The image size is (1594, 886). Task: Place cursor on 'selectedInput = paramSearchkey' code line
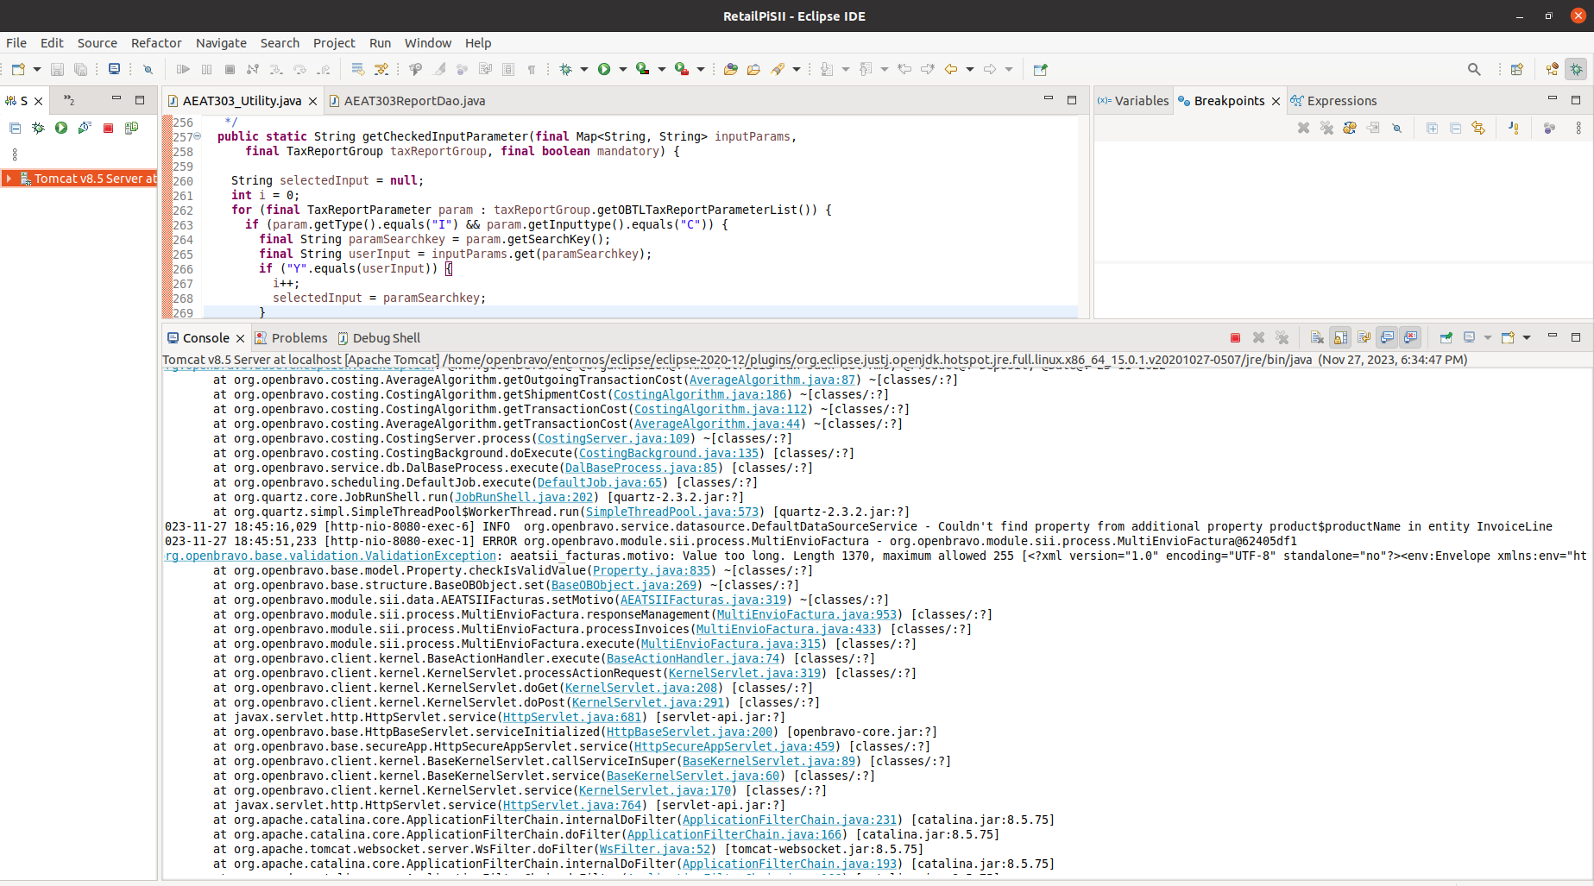tap(380, 298)
